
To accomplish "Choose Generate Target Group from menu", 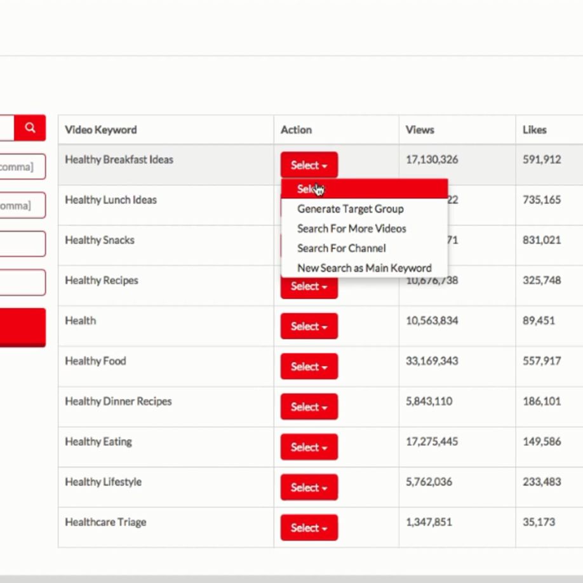I will coord(350,209).
